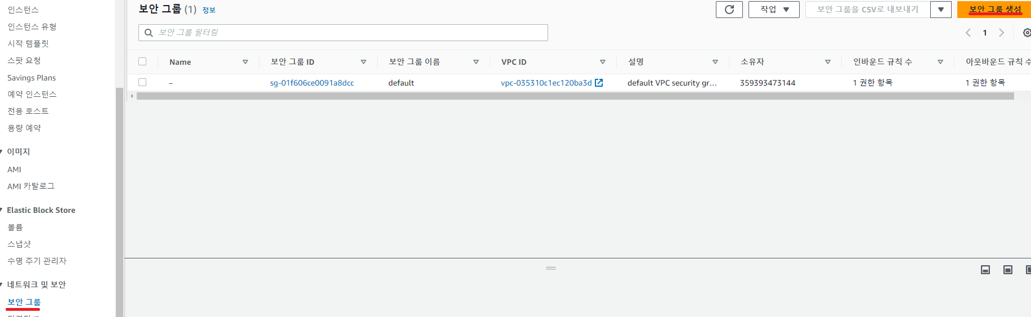
Task: Click the horizontal scrollbar left arrow
Action: 132,96
